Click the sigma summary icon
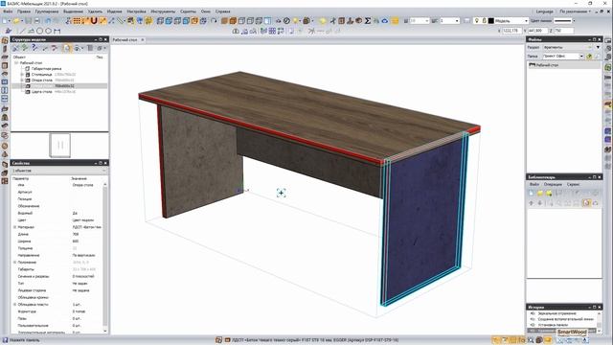Image resolution: width=613 pixels, height=345 pixels. pos(368,21)
